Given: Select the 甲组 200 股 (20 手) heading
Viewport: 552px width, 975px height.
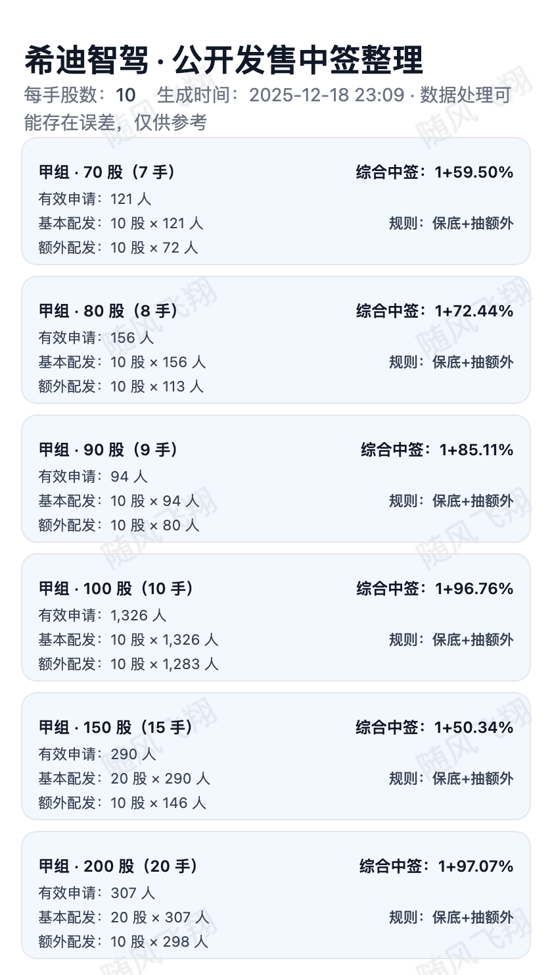Looking at the screenshot, I should click(118, 866).
